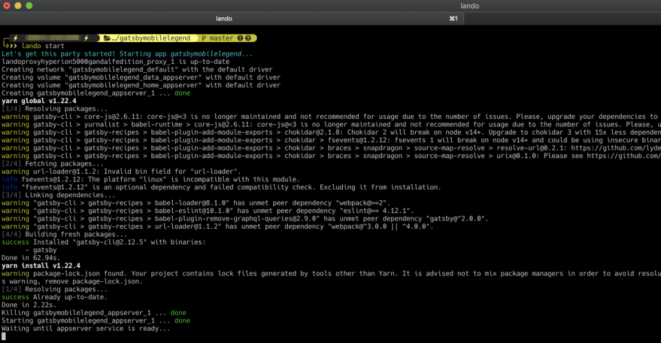
Task: Click the 'Waiting until appserver service is ready' line
Action: pyautogui.click(x=86, y=329)
